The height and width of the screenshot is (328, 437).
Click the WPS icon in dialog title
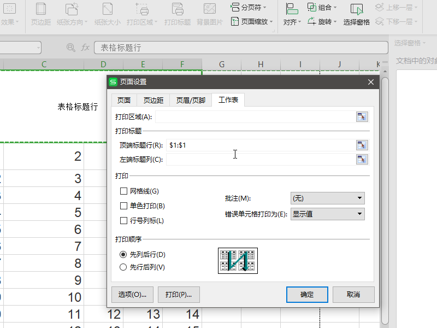(113, 82)
